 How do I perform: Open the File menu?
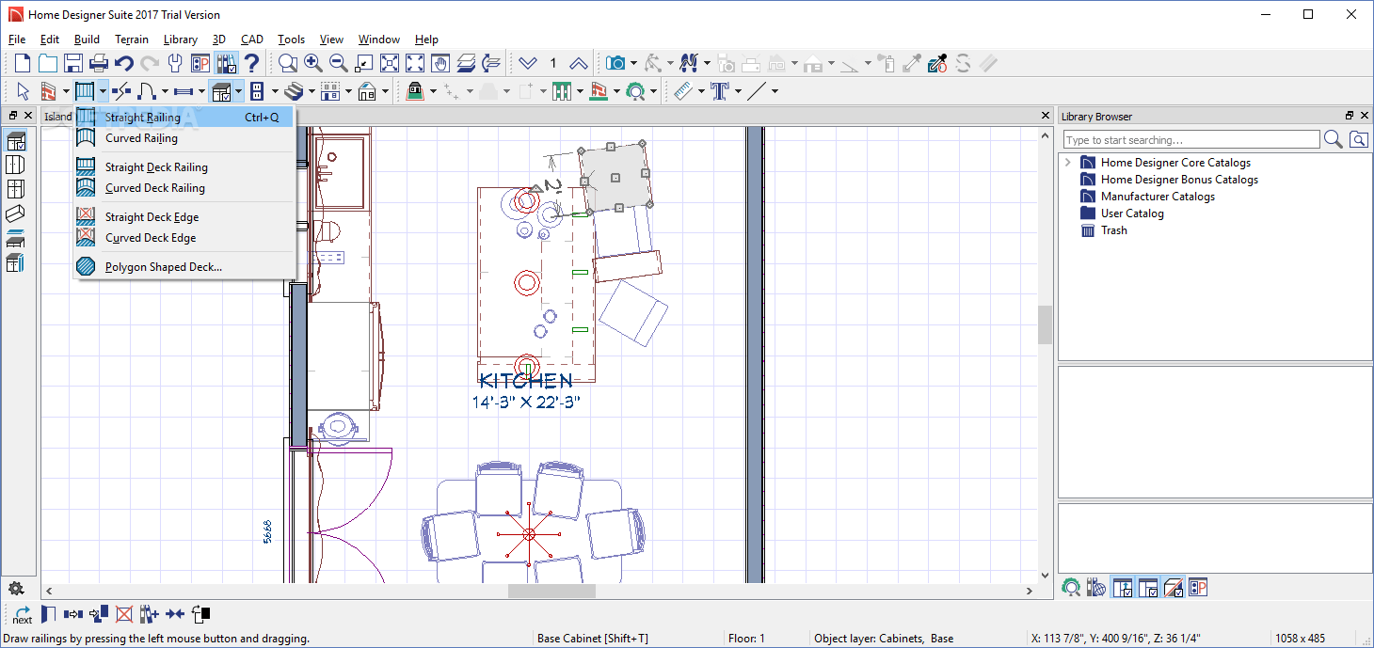coord(17,40)
